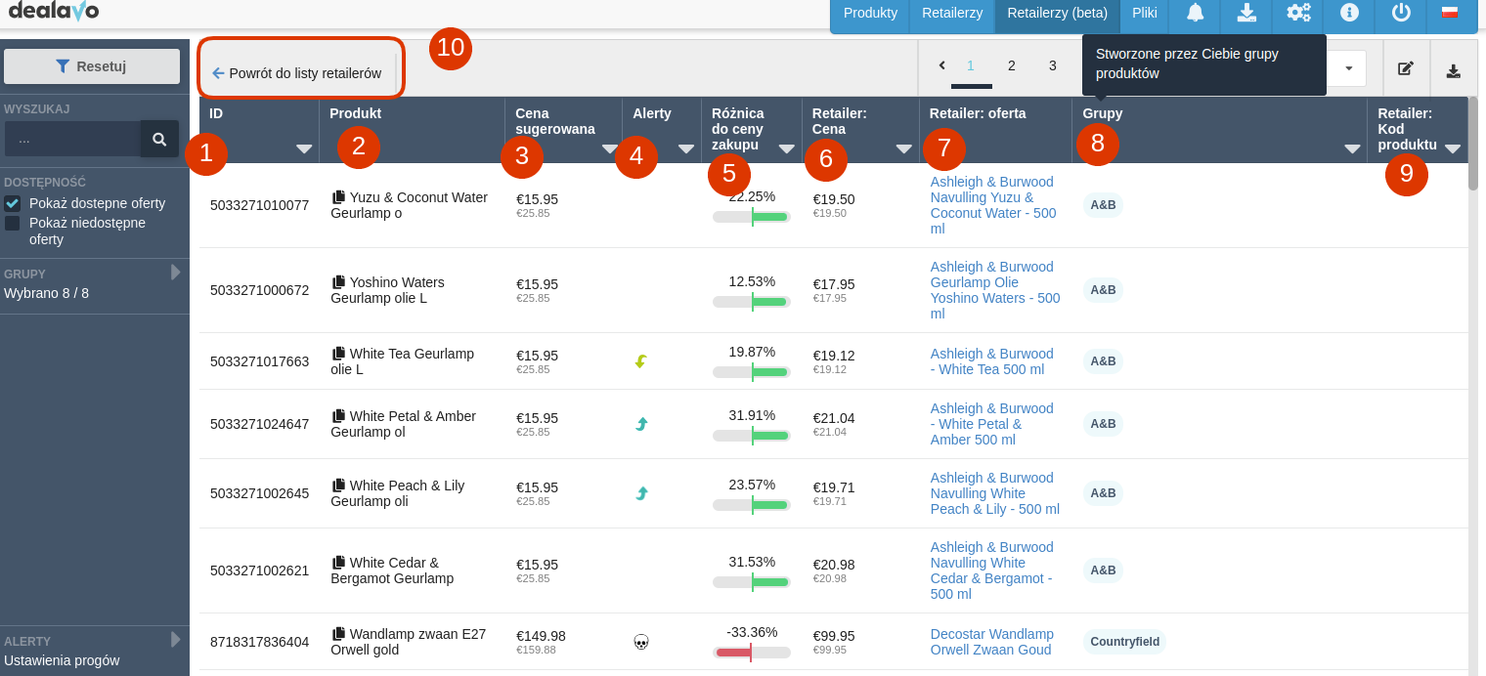Click the dealavo logo
The height and width of the screenshot is (676, 1486).
click(x=54, y=12)
